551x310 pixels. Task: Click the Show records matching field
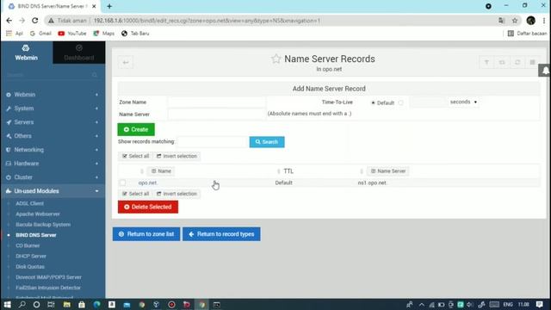(213, 141)
